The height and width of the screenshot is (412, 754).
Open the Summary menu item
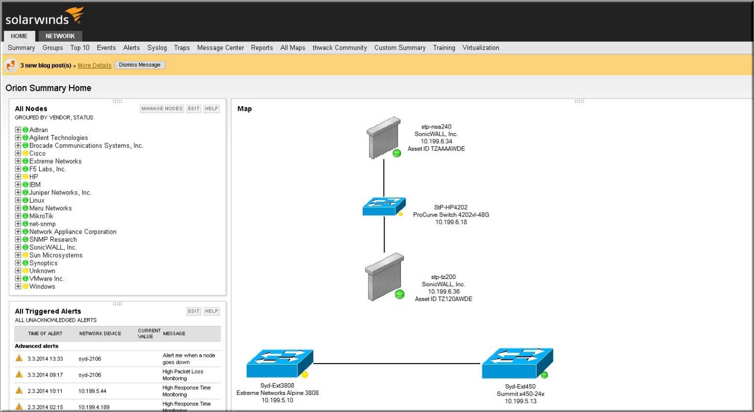click(21, 48)
